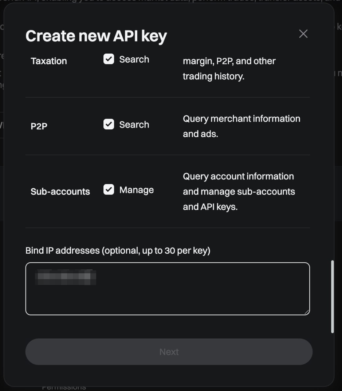The height and width of the screenshot is (391, 342).
Task: Click the Create new API key heading
Action: [96, 36]
